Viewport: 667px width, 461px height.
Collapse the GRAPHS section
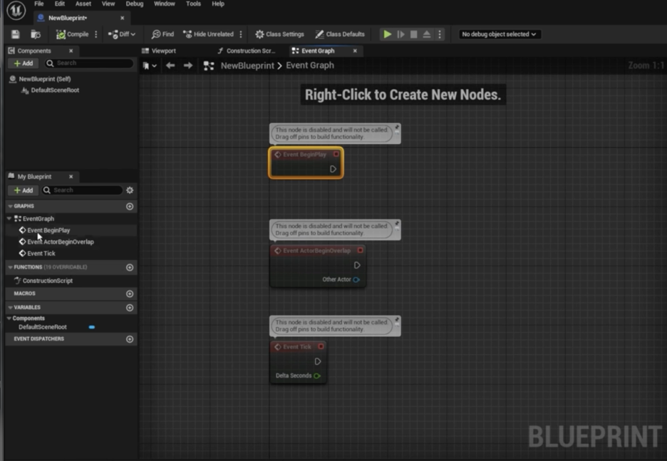(10, 206)
